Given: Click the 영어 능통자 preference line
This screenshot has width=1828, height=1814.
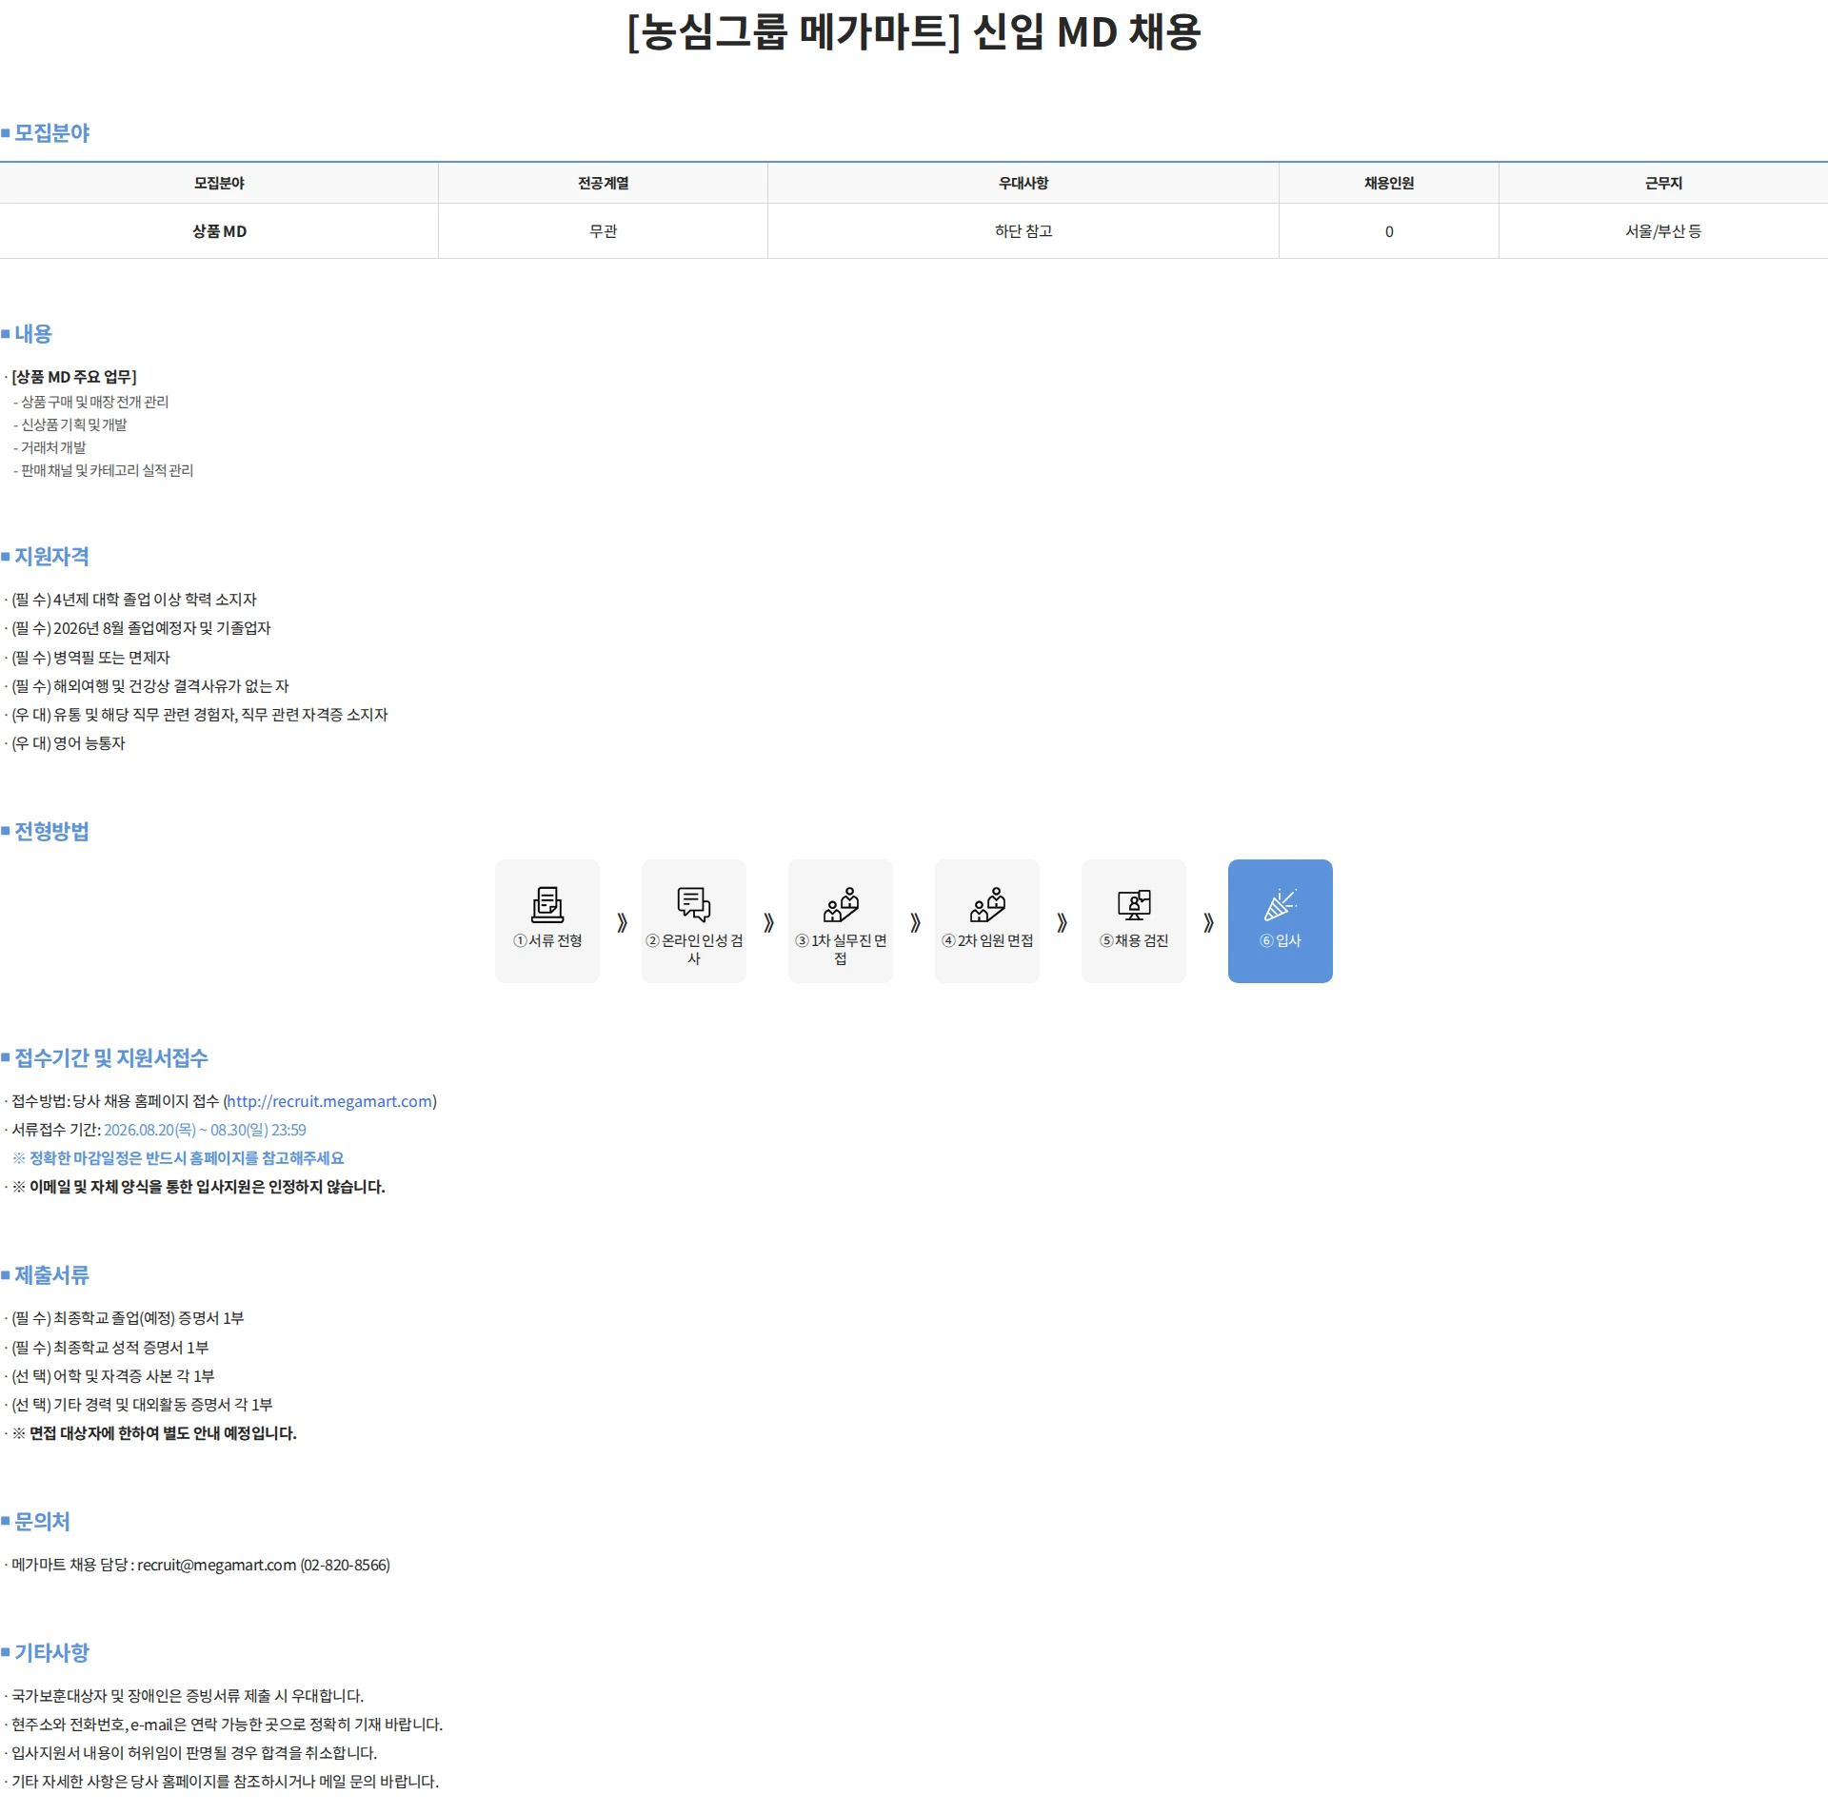Looking at the screenshot, I should click(69, 743).
